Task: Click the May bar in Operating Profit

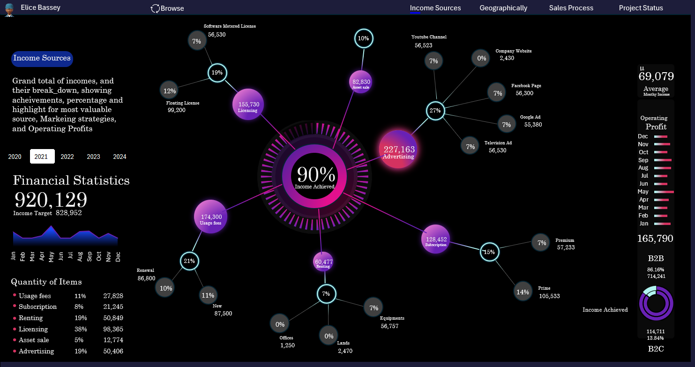Action: click(x=664, y=192)
